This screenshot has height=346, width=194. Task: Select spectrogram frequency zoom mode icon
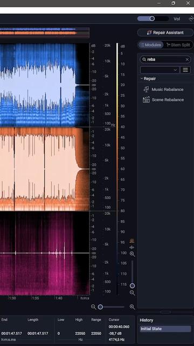pos(132,241)
